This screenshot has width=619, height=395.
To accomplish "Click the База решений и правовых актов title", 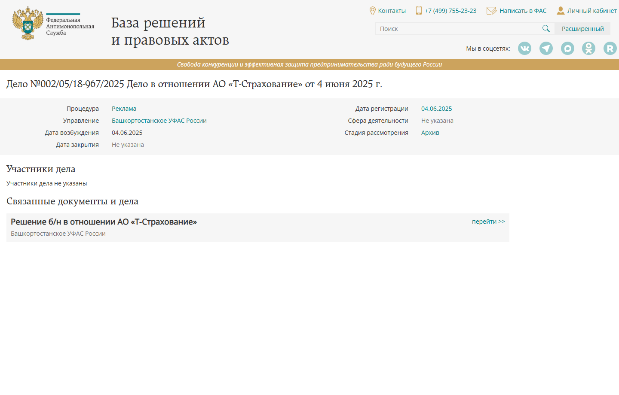I will tap(170, 31).
